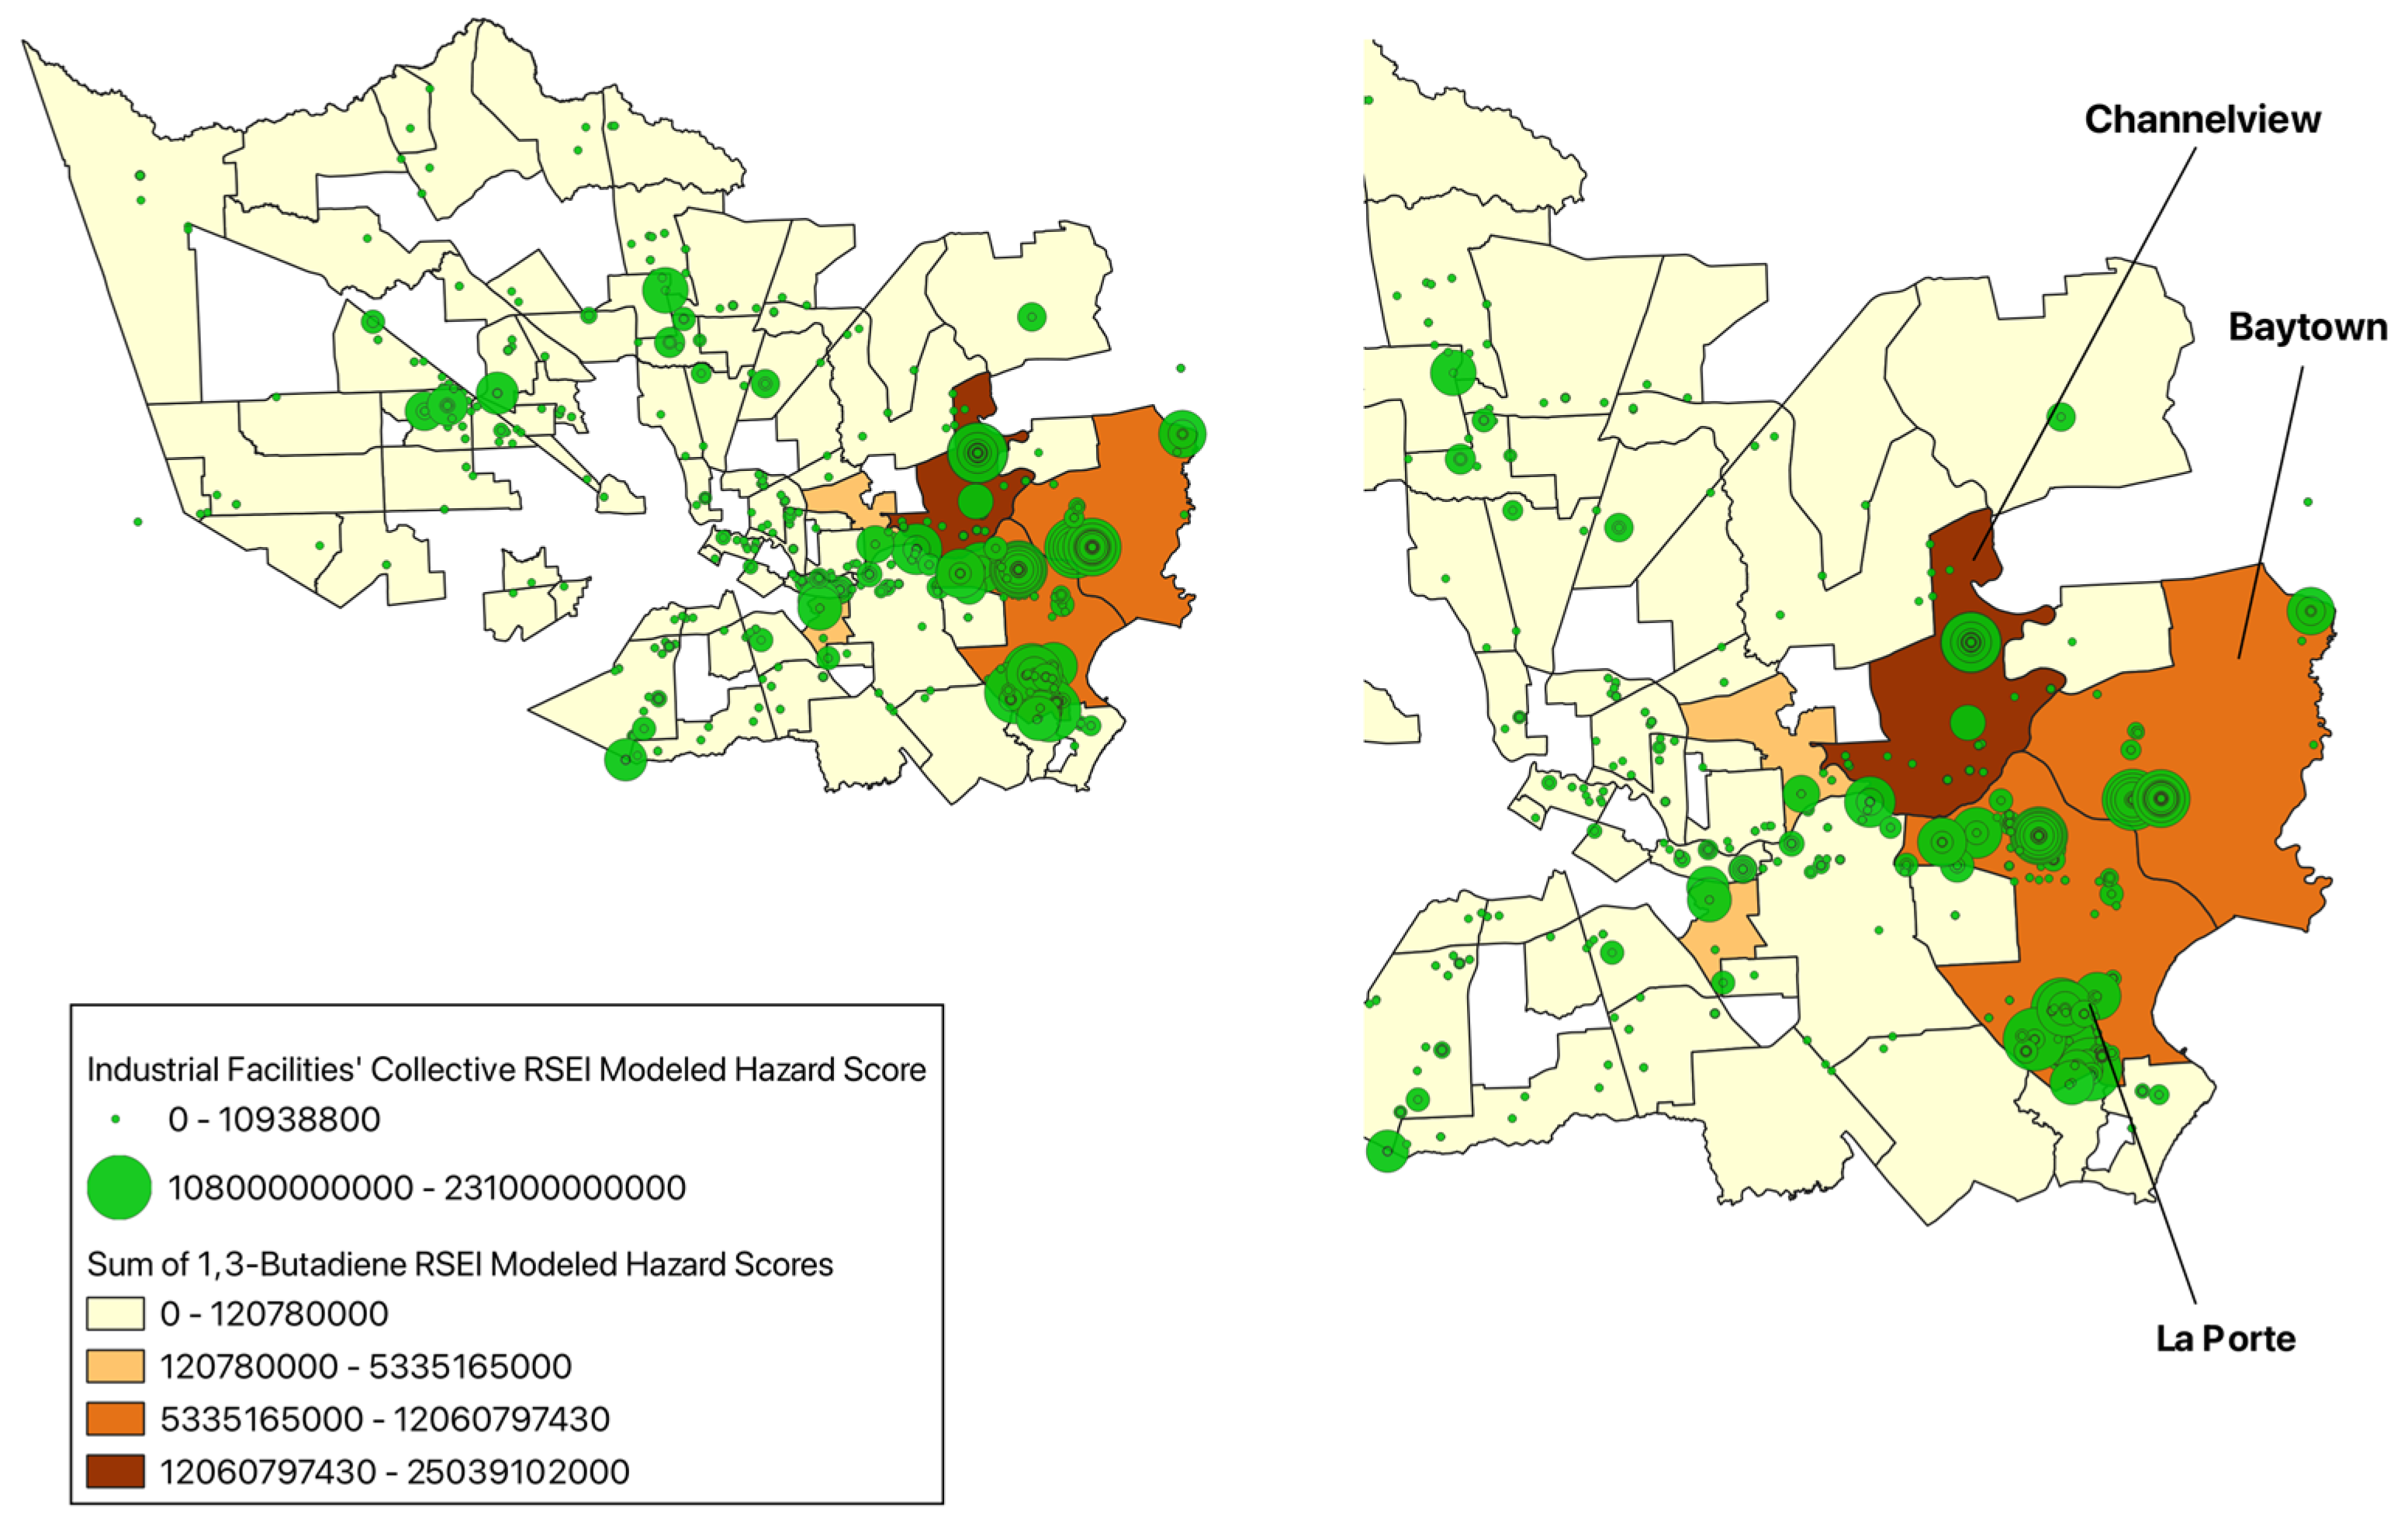Image resolution: width=2408 pixels, height=1523 pixels.
Task: Click the large green circle legend symbol
Action: pos(119,1187)
